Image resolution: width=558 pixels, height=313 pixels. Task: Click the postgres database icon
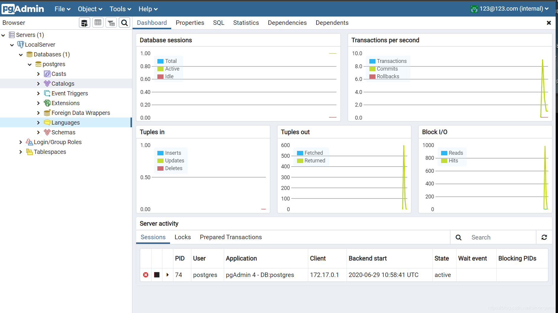[38, 64]
